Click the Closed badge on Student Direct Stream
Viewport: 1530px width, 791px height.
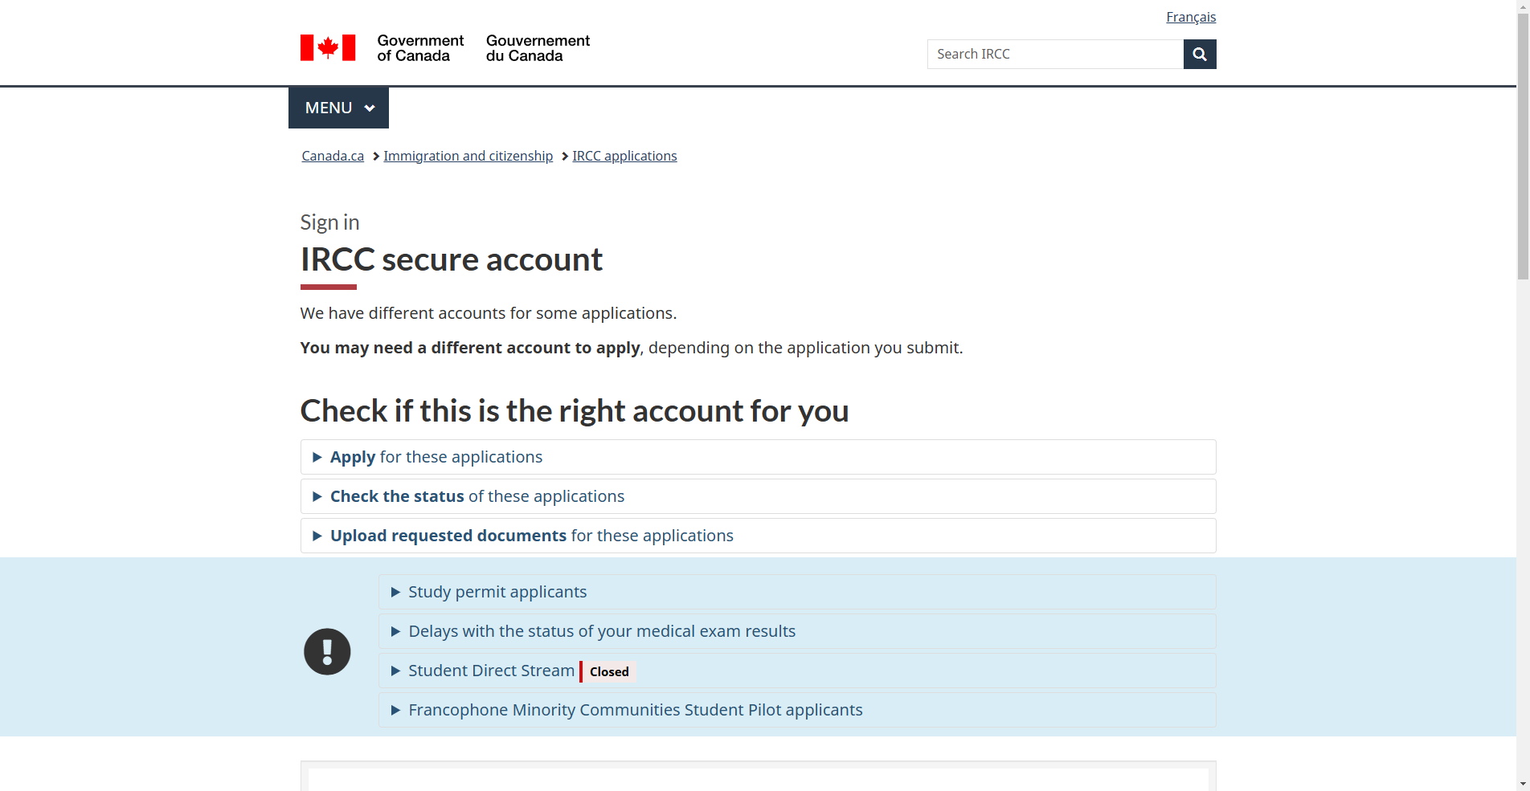pos(608,672)
